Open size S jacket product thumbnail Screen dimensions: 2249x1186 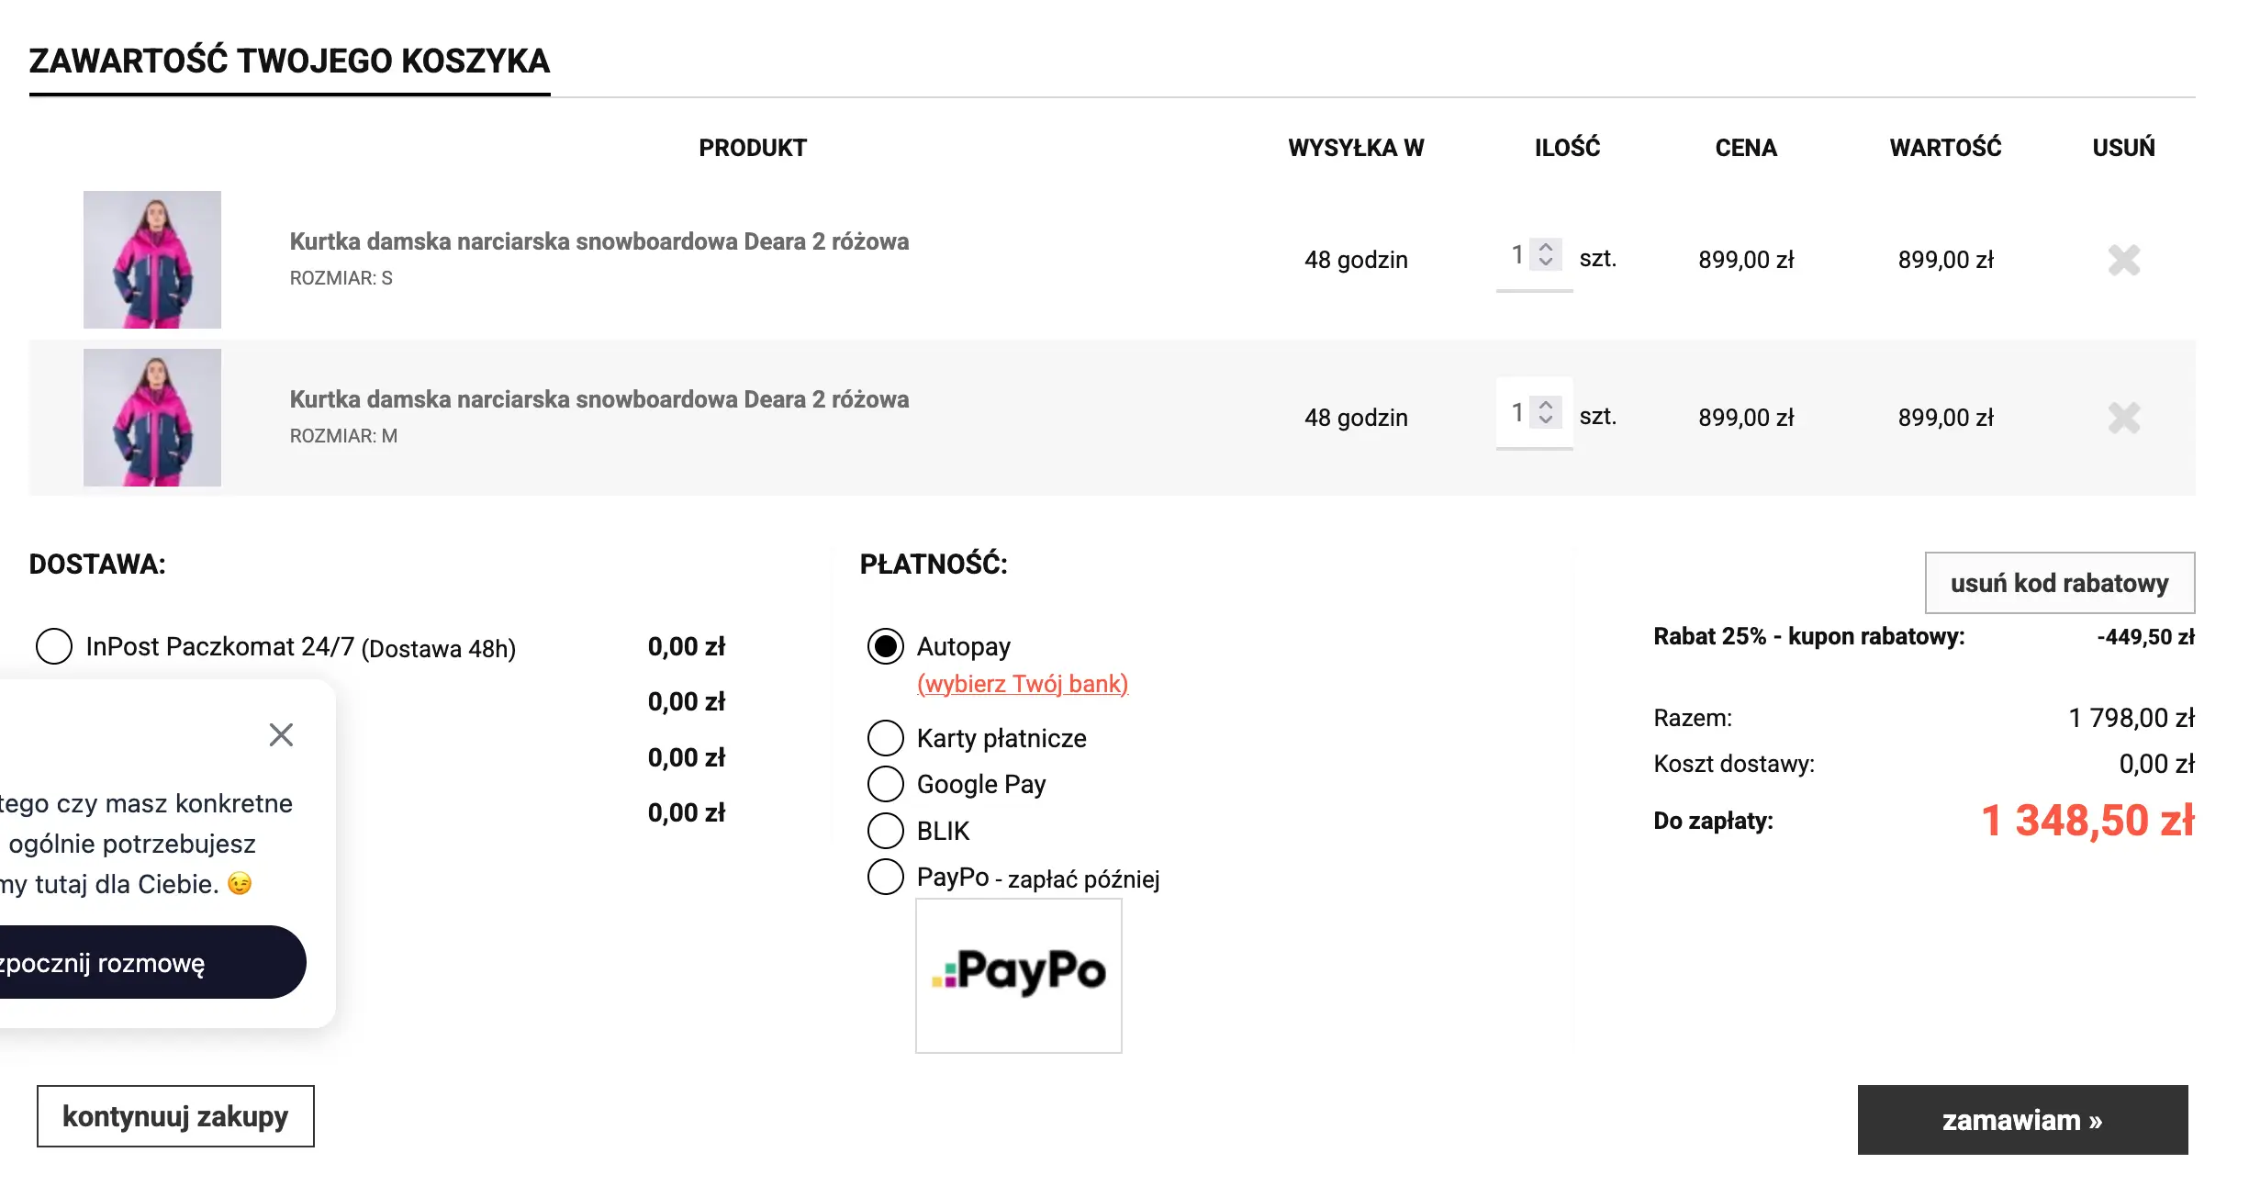pyautogui.click(x=152, y=260)
